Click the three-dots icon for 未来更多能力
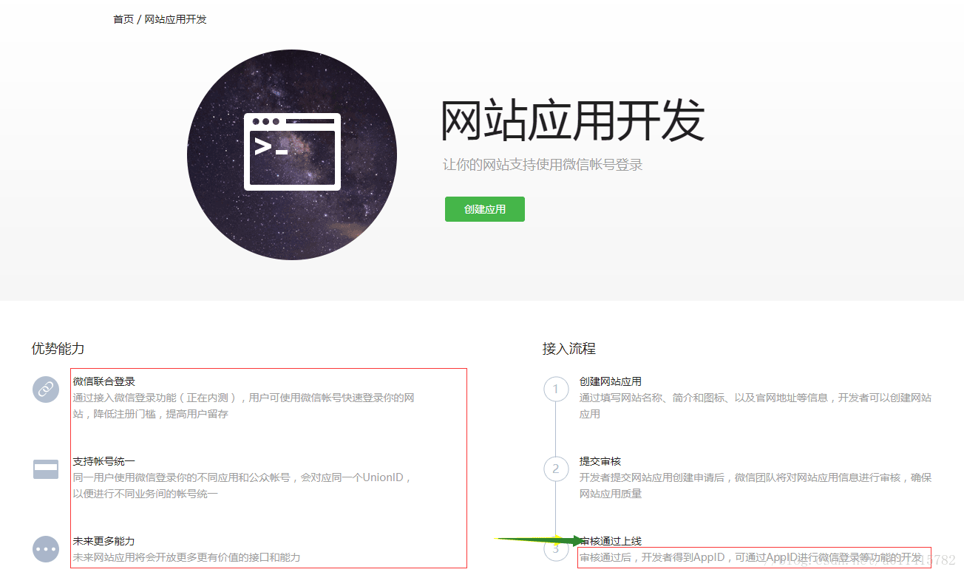Screen dimensions: 964x575 pos(46,549)
